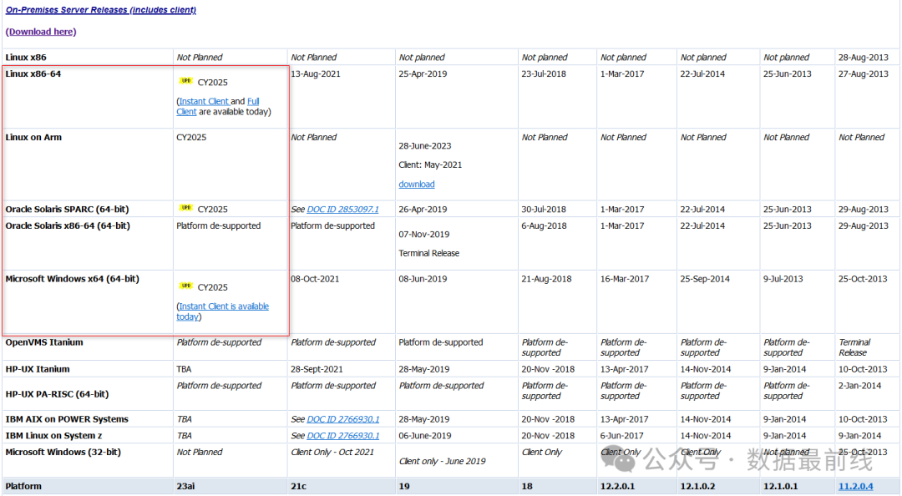Click the '26-Apr-2019' date cell

(x=423, y=210)
